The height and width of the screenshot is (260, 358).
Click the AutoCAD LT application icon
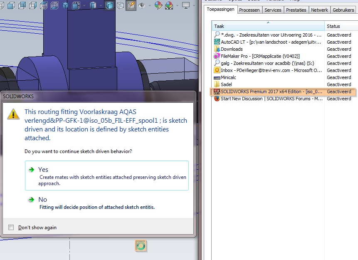point(217,42)
